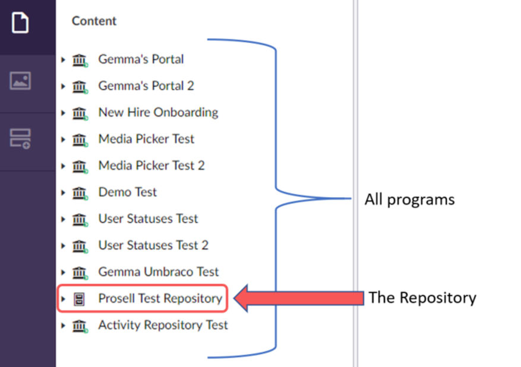This screenshot has height=367, width=521.
Task: Click the bank icon beside Gemma's Portal
Action: point(80,59)
